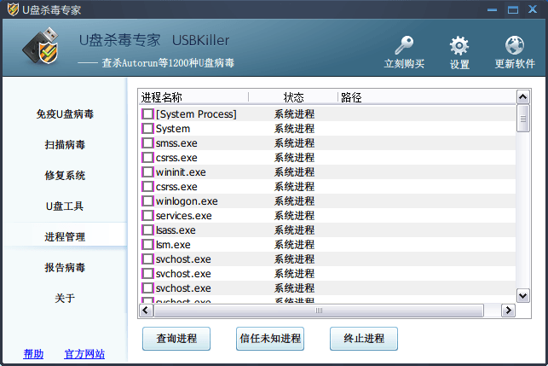Open the 帮助 link

coord(33,354)
